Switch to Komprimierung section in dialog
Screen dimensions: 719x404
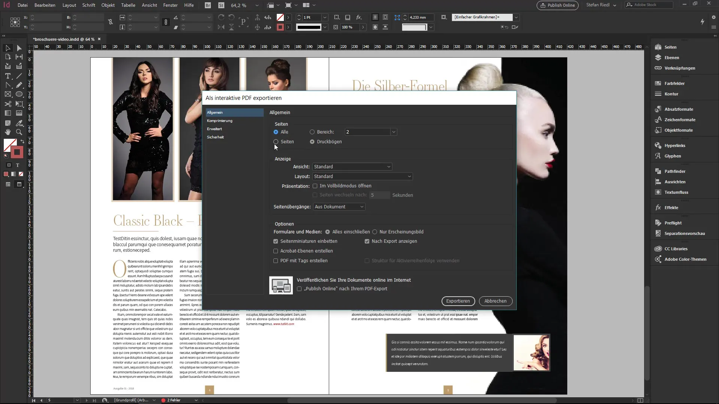pyautogui.click(x=234, y=121)
